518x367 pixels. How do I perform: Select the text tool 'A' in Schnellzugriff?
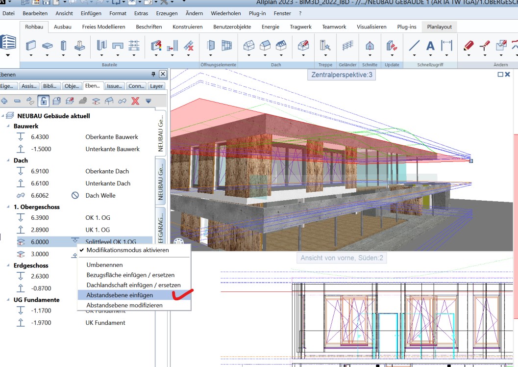coord(430,46)
